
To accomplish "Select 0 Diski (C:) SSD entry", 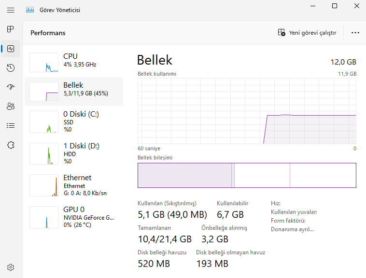I will 74,120.
